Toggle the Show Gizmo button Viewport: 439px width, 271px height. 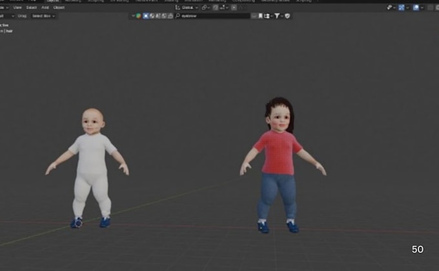pos(402,8)
